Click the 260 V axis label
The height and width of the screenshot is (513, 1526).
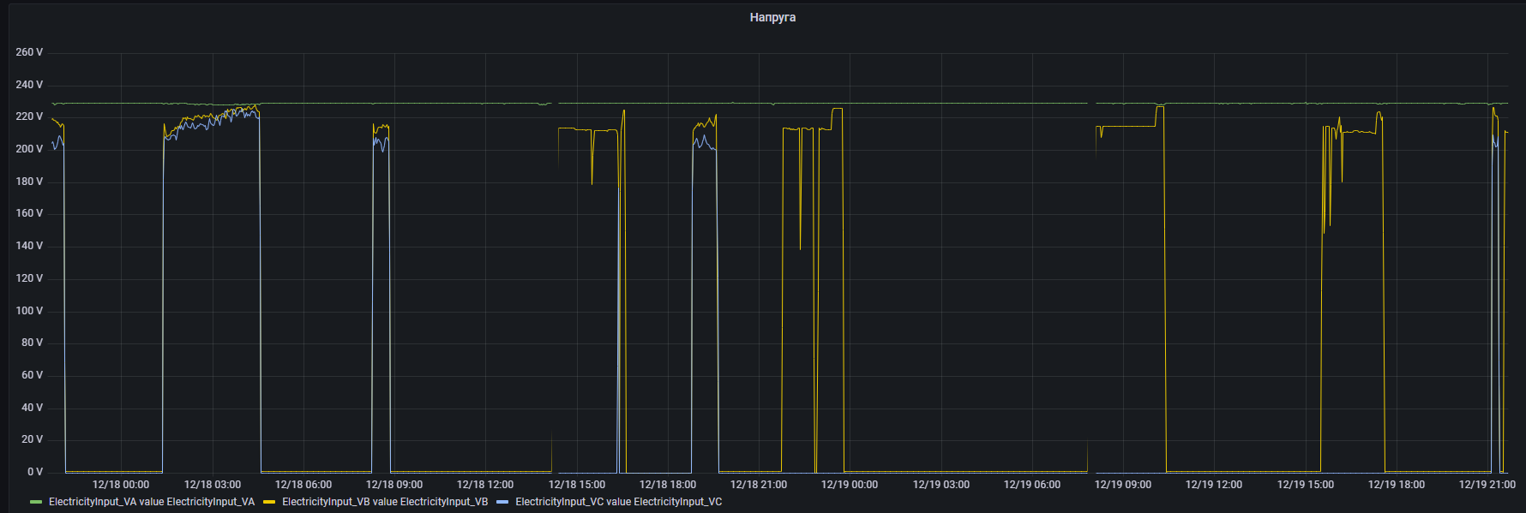point(29,52)
